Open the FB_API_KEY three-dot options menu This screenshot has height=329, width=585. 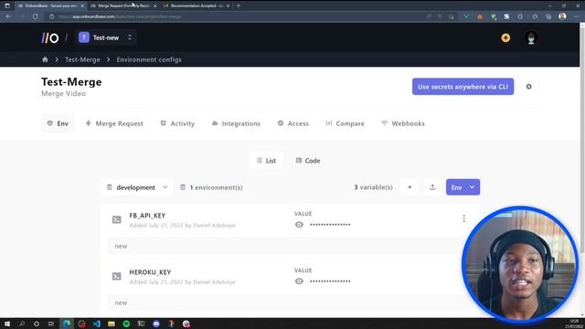click(463, 218)
